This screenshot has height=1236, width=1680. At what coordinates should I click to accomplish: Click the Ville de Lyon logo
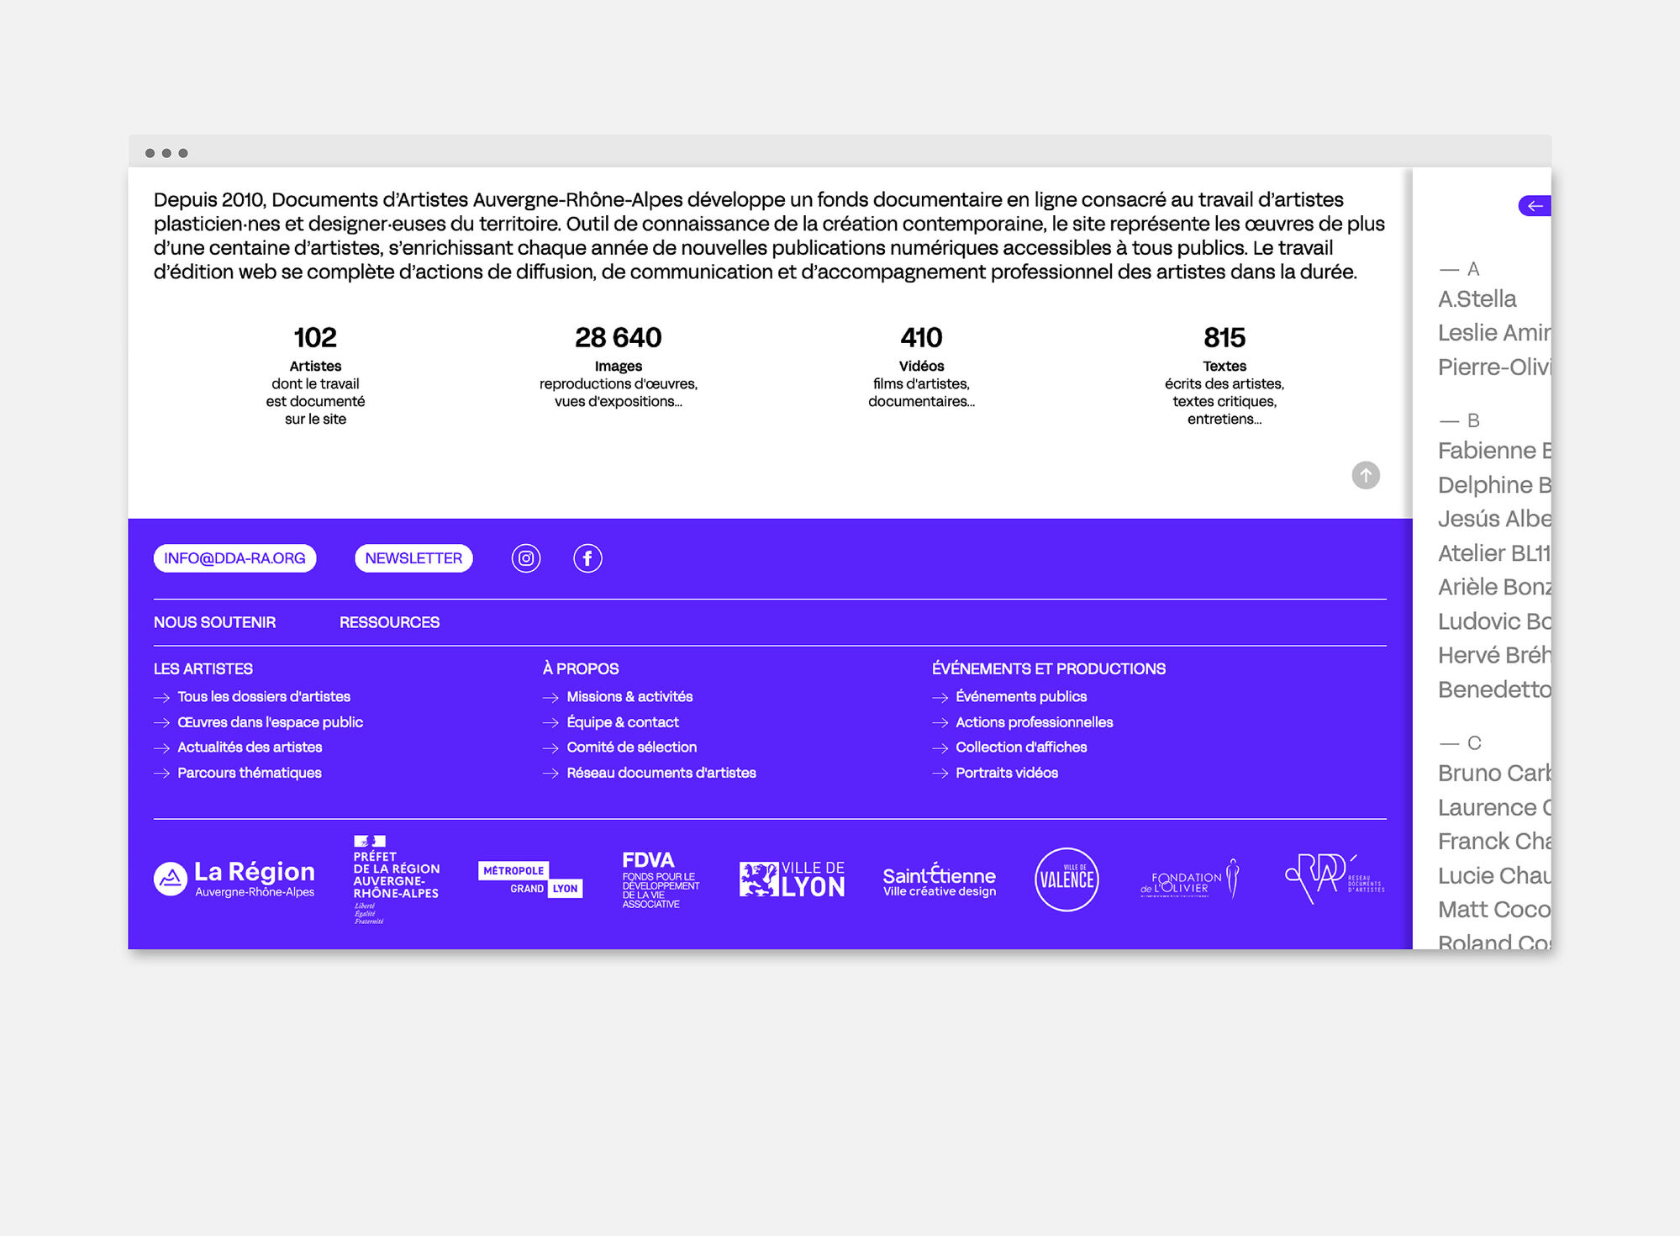pos(793,879)
